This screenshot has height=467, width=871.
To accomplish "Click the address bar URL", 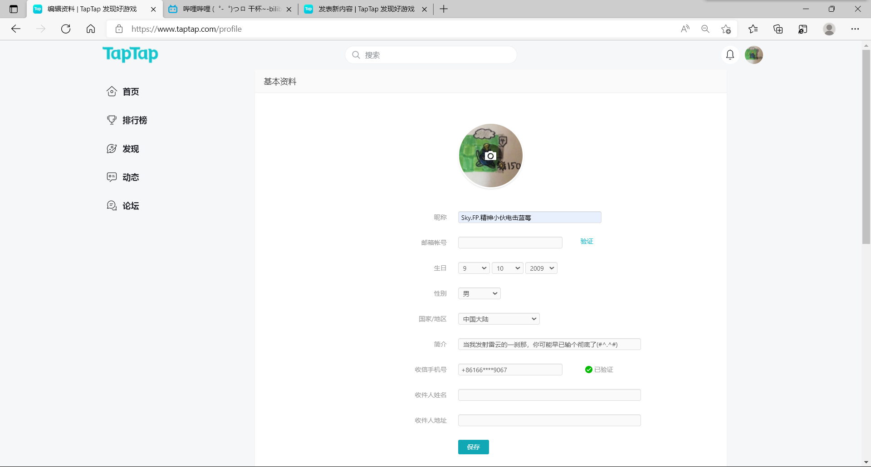I will 186,29.
